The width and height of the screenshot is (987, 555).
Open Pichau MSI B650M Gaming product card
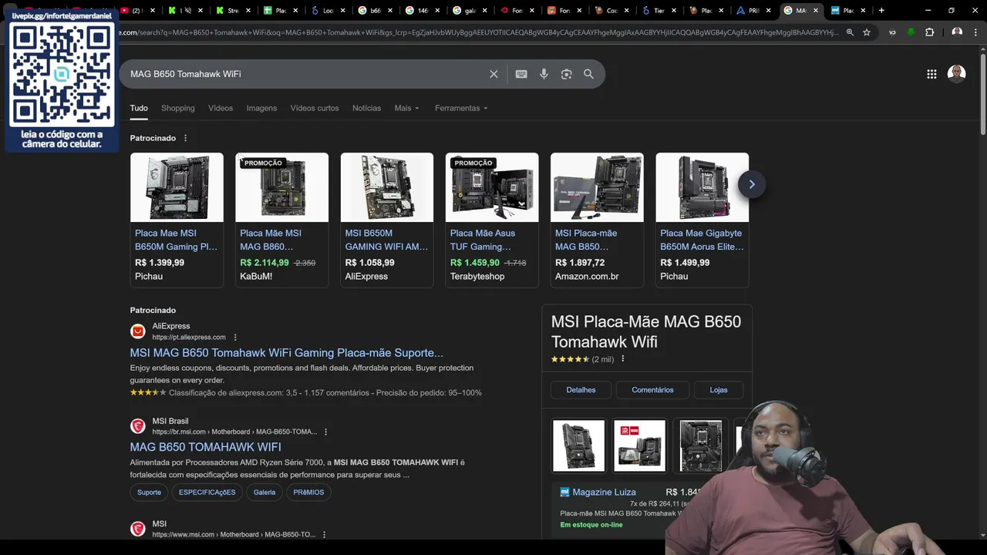point(177,220)
